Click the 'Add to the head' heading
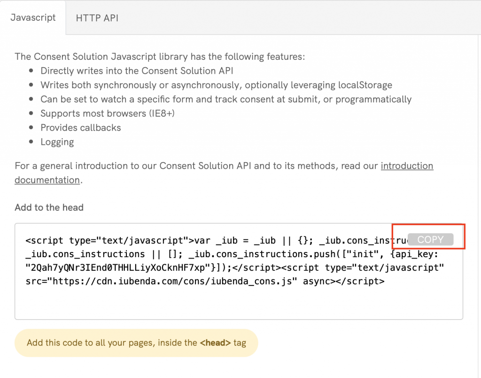Viewport: 481px width, 378px height. click(x=49, y=207)
